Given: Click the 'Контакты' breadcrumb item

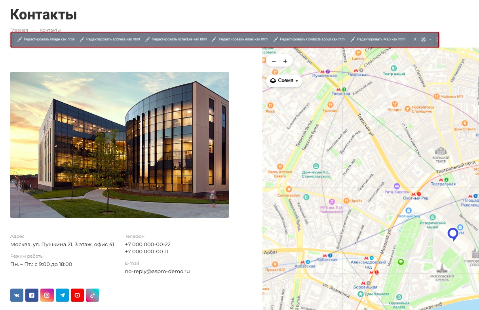Looking at the screenshot, I should coord(50,30).
